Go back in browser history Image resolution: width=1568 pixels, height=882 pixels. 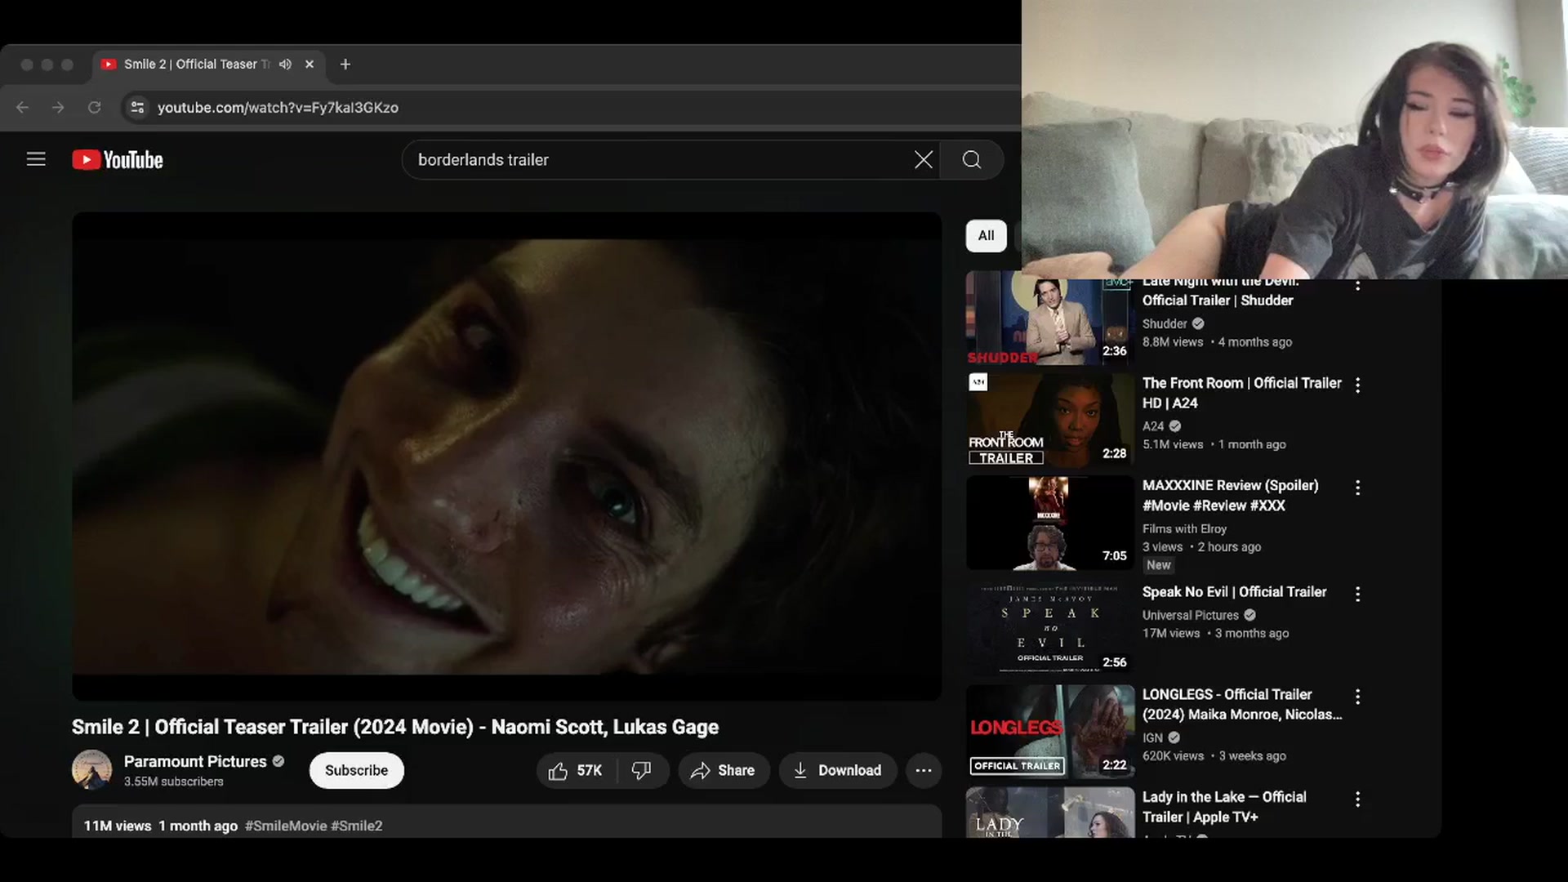click(x=22, y=107)
